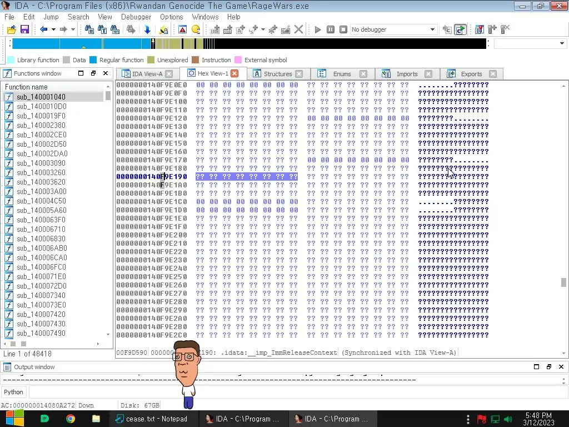Switch to the Enums tab

point(342,74)
